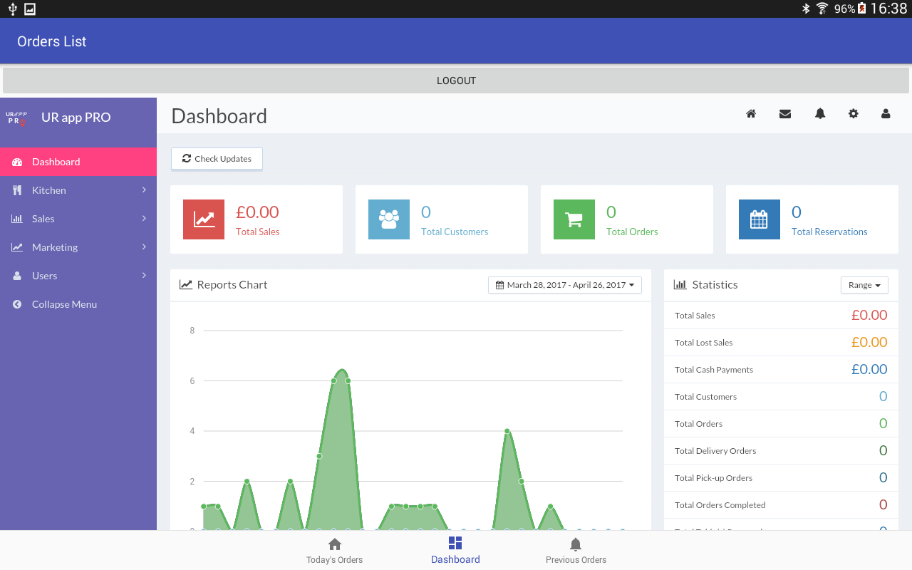Expand the Kitchen sidebar menu
Screen dimensions: 912x570
pyautogui.click(x=78, y=190)
